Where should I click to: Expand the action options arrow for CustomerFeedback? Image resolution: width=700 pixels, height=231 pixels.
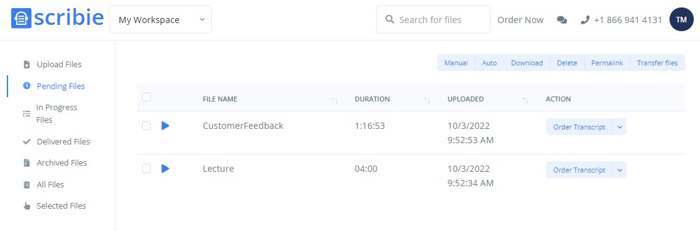click(x=620, y=127)
